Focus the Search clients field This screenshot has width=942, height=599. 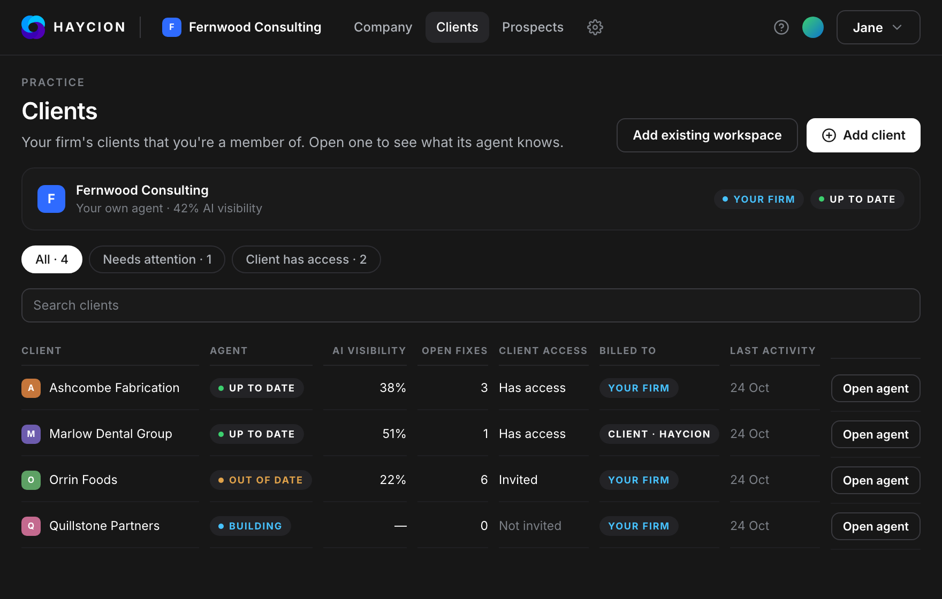click(x=471, y=305)
